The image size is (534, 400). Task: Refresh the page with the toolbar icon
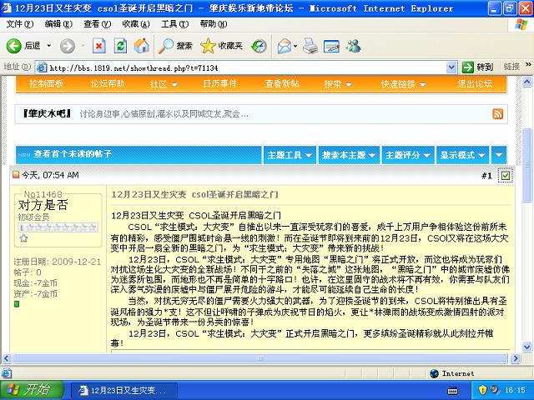point(120,45)
